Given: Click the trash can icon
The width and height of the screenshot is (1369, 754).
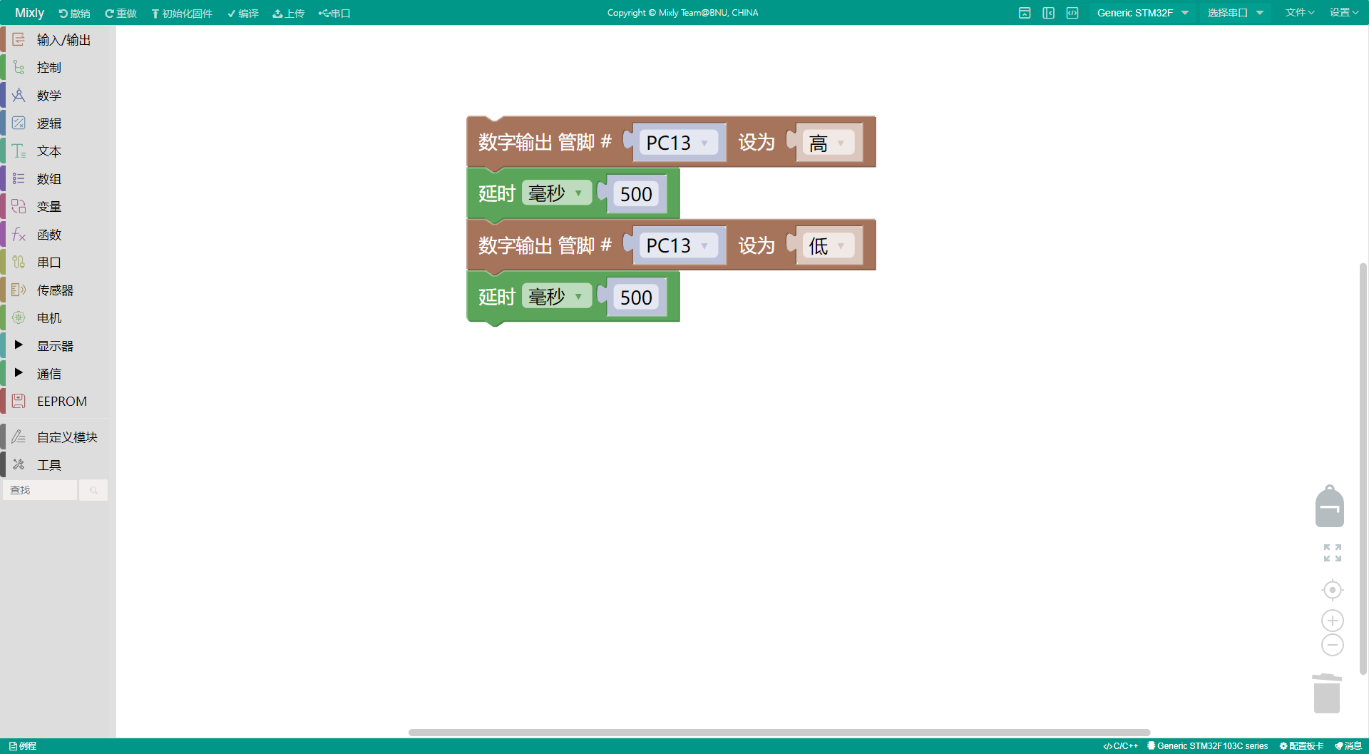Looking at the screenshot, I should click(x=1326, y=693).
